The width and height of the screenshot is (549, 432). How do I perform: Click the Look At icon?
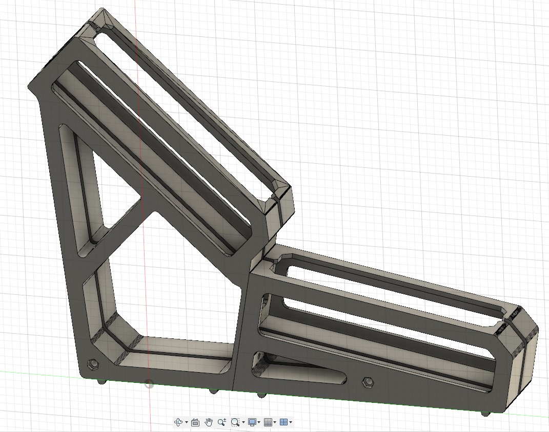(195, 422)
